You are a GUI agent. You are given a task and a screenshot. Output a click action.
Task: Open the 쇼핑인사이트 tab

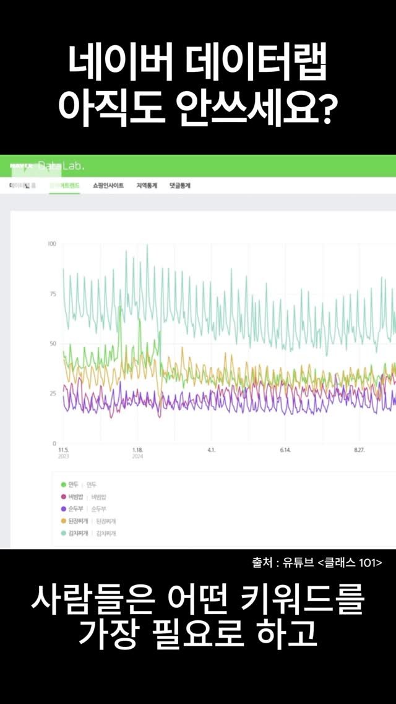tap(108, 185)
